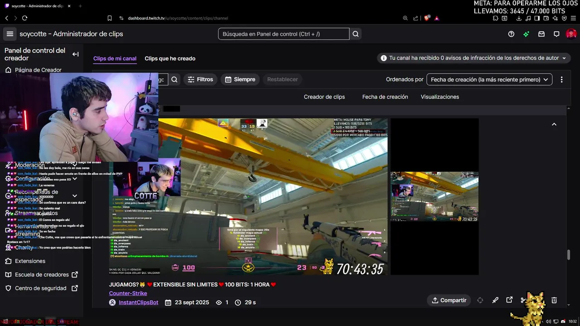Open the three-dot options menu

click(x=562, y=79)
